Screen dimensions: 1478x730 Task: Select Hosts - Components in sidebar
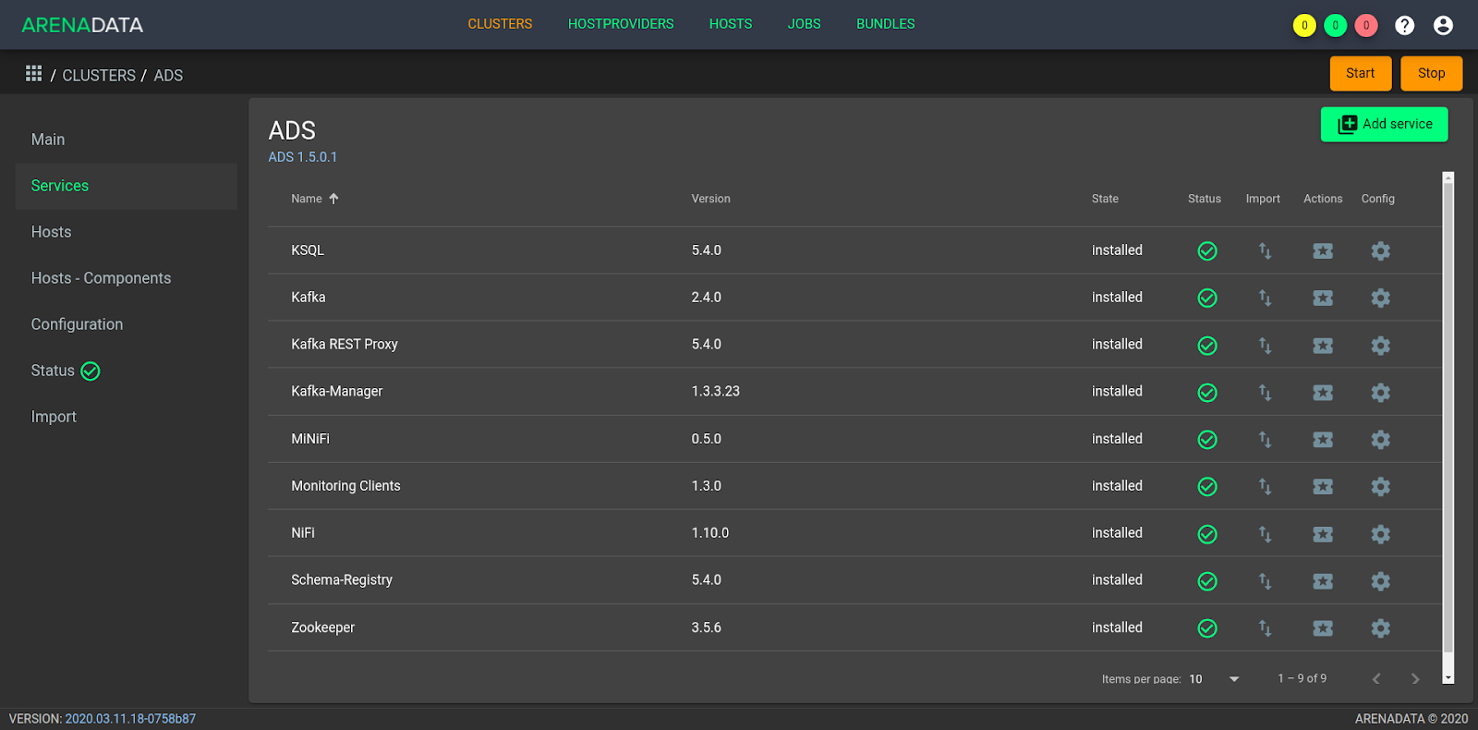coord(101,278)
